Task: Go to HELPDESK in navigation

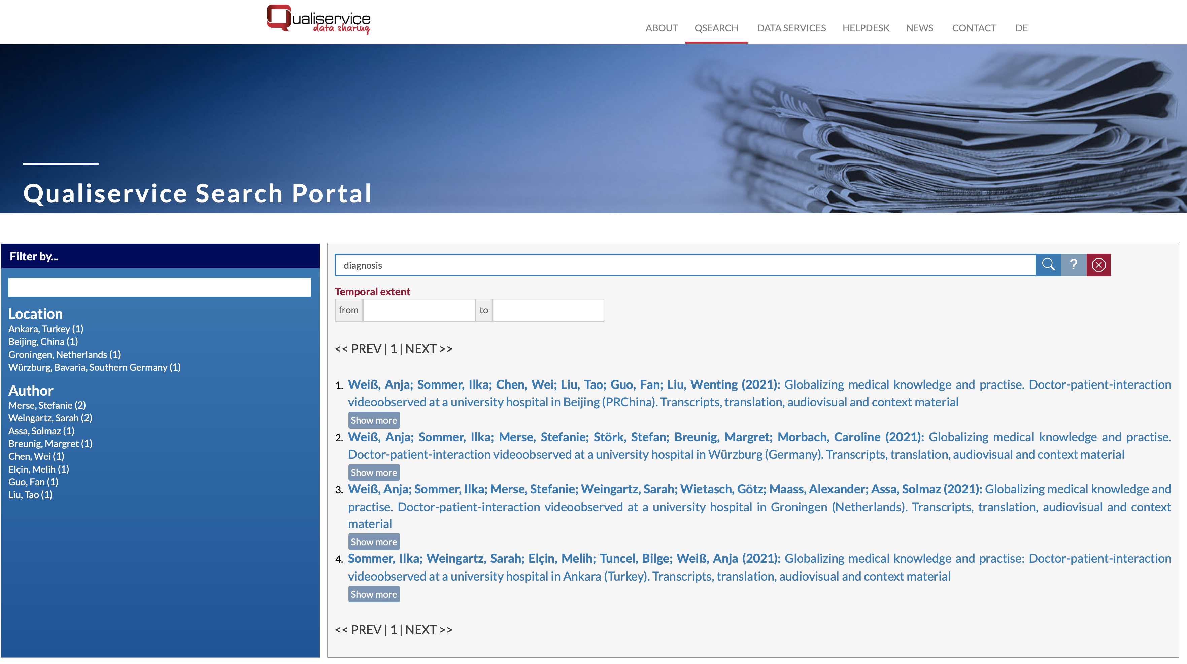Action: click(866, 28)
